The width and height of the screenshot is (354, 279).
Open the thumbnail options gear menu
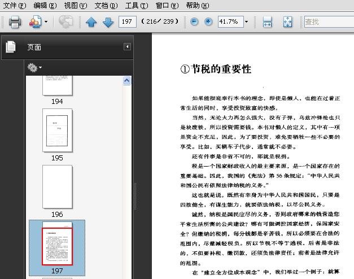point(34,67)
